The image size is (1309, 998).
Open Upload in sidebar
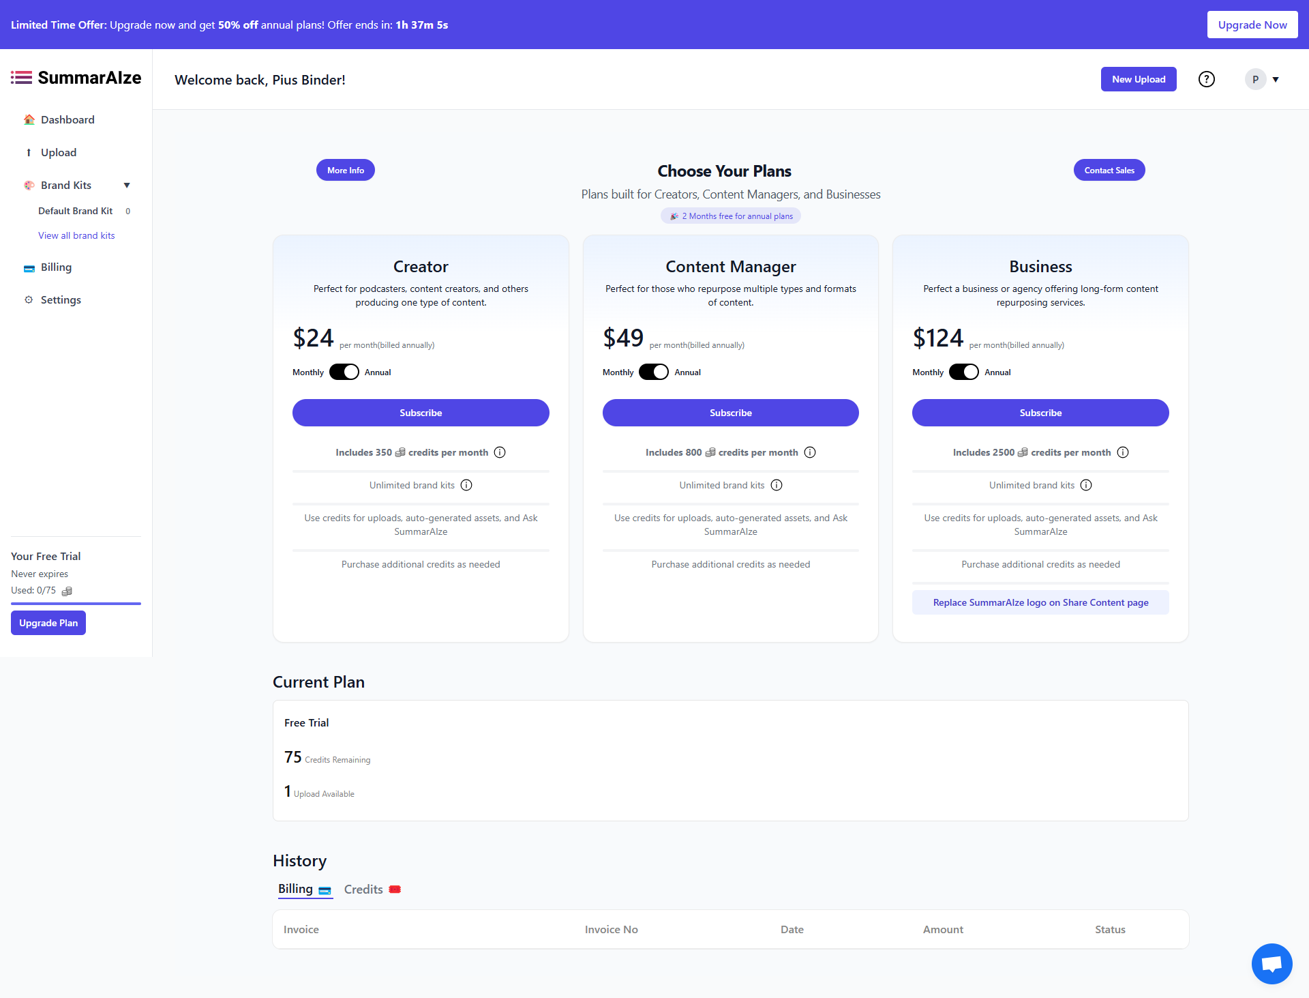click(x=59, y=152)
